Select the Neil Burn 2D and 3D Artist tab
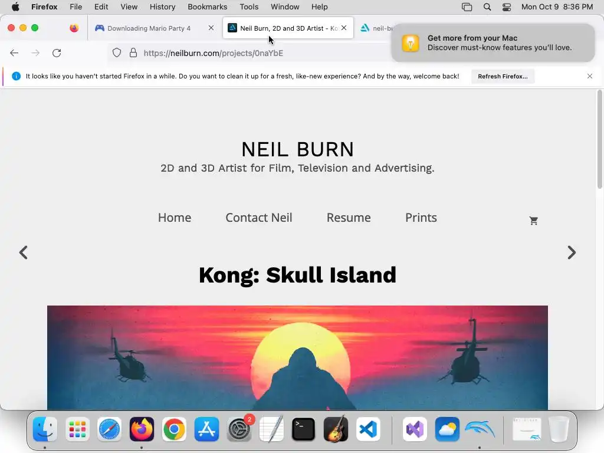Screen dimensions: 604x453 pos(288,28)
